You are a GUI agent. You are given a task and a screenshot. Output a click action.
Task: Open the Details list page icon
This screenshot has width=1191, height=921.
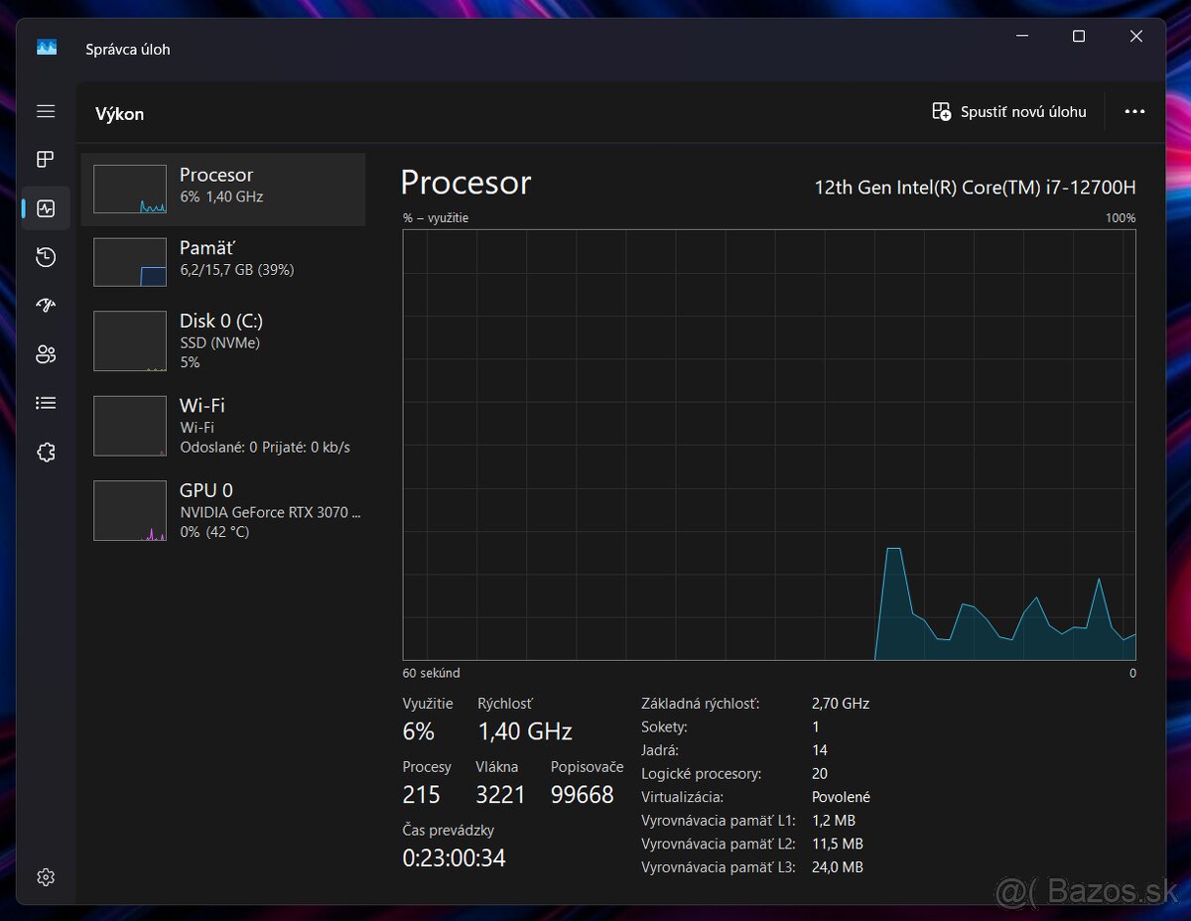pyautogui.click(x=46, y=403)
